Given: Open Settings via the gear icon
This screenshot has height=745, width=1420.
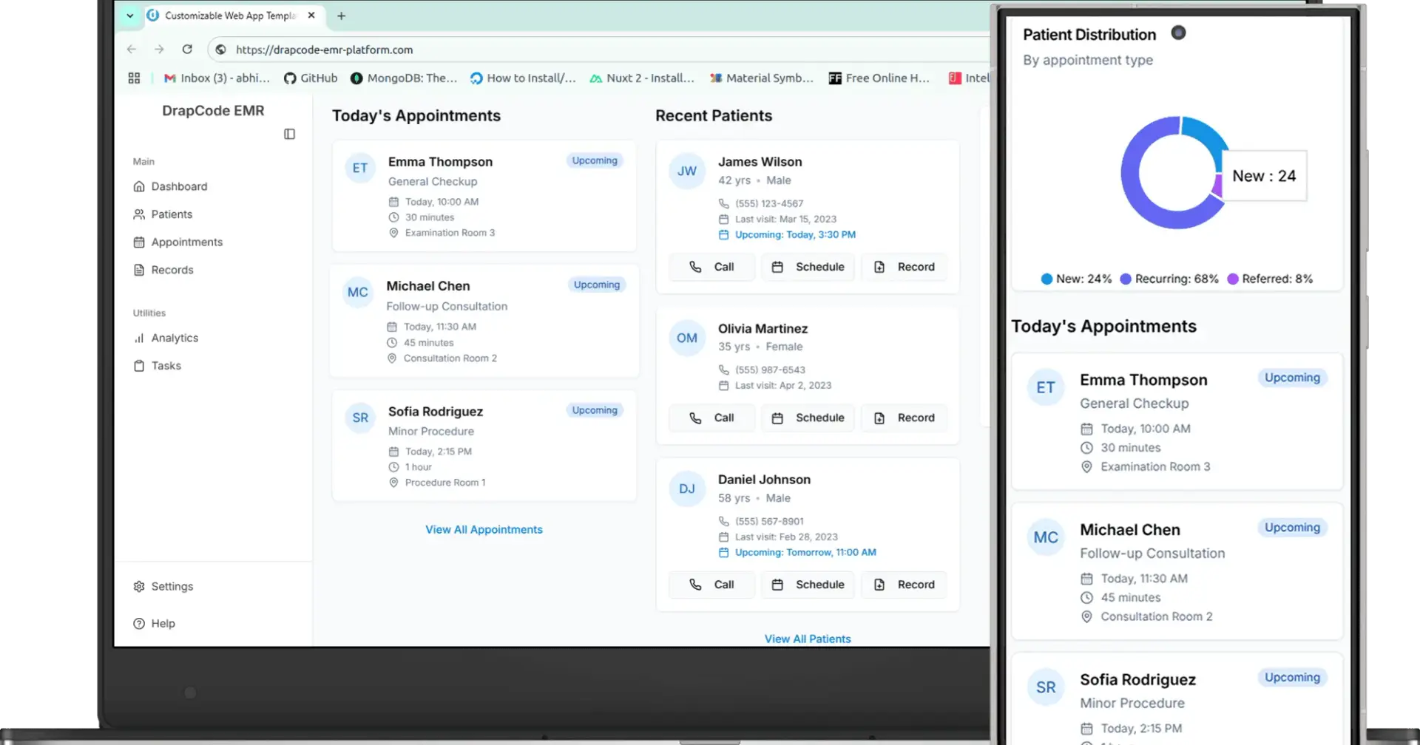Looking at the screenshot, I should click(x=138, y=586).
